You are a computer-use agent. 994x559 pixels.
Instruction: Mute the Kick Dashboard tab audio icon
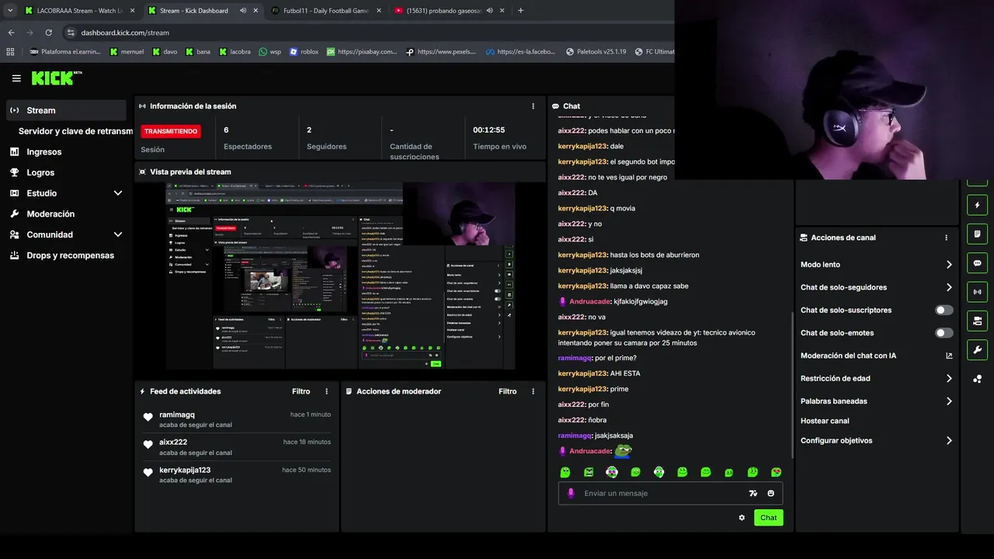[243, 11]
